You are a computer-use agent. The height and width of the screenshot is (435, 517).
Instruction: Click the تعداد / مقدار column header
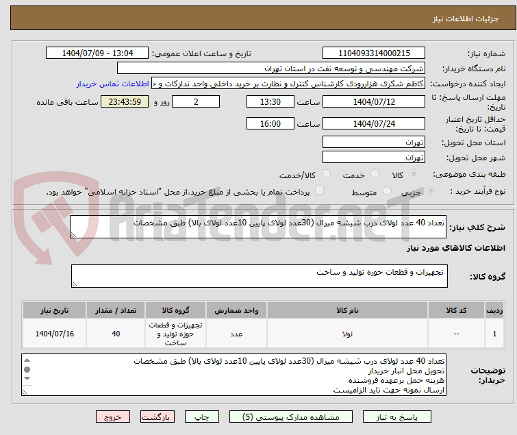[x=116, y=310]
